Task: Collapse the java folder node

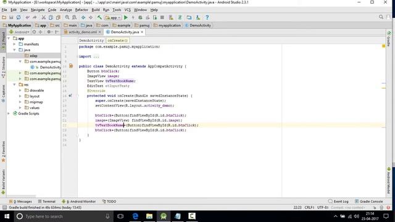Action: coord(14,50)
